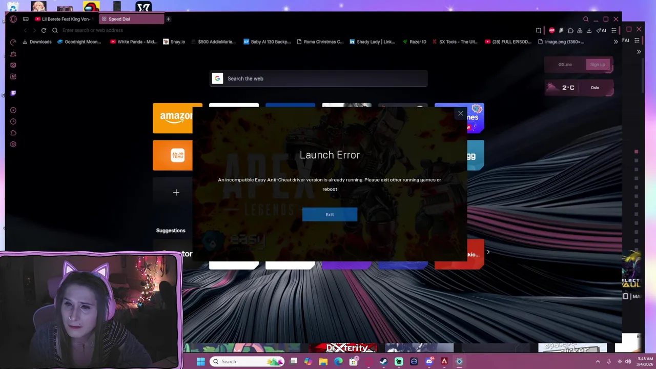
Task: Open GX Corner controller icon
Action: coord(26,19)
